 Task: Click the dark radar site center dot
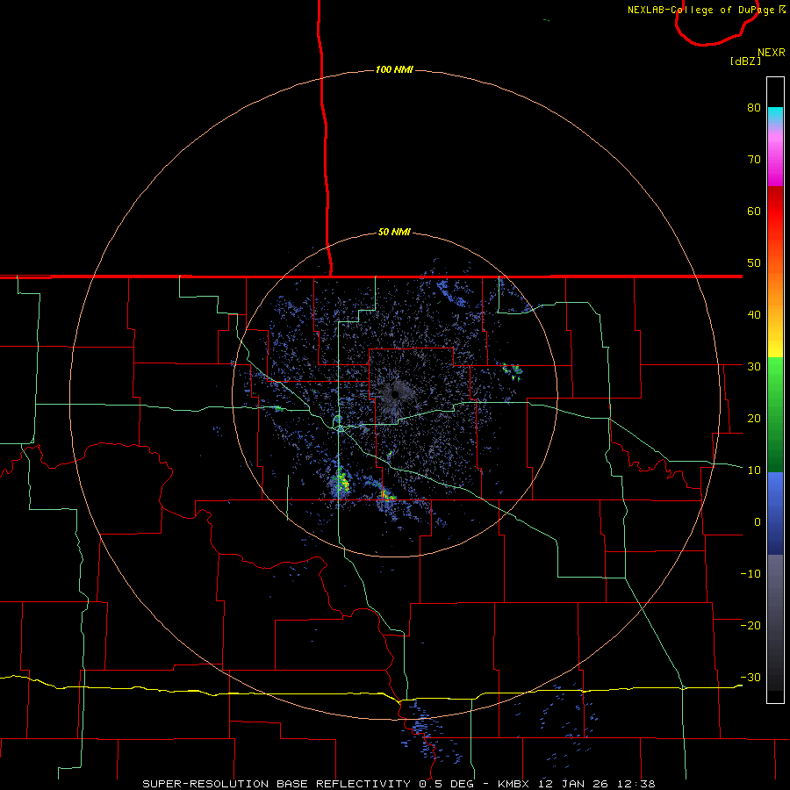(x=396, y=394)
